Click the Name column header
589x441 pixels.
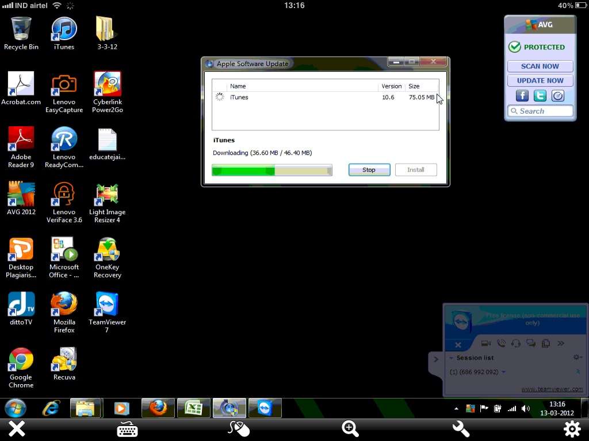click(x=303, y=86)
